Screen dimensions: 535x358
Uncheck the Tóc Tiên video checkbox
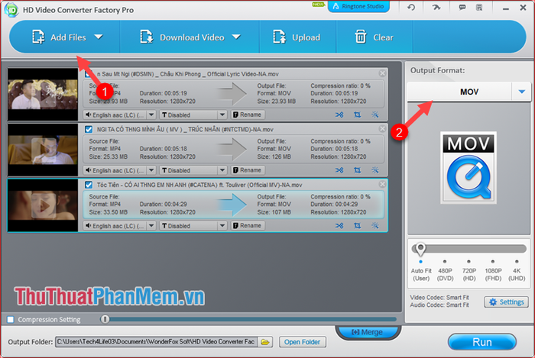pyautogui.click(x=89, y=185)
